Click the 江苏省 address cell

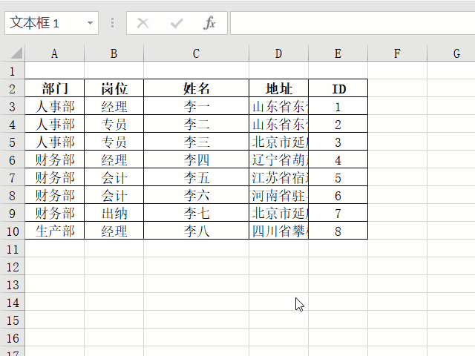pyautogui.click(x=279, y=178)
